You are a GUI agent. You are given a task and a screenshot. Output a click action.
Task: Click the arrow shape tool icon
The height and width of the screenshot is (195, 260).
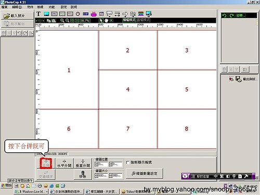tap(125, 14)
